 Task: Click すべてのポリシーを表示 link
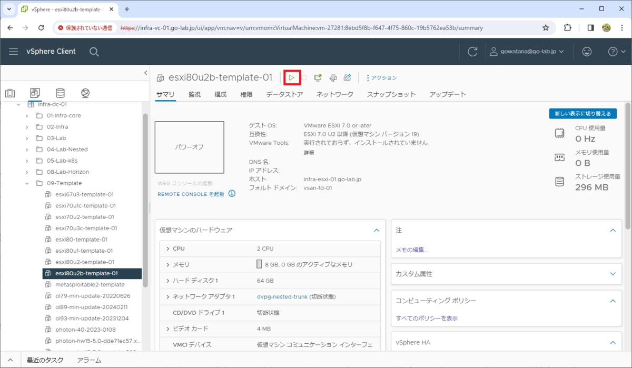(x=427, y=319)
